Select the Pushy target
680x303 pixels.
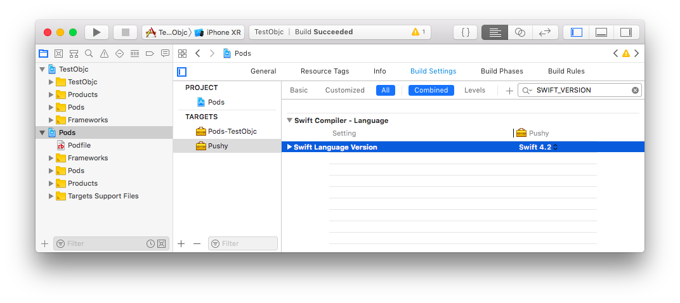pyautogui.click(x=227, y=146)
